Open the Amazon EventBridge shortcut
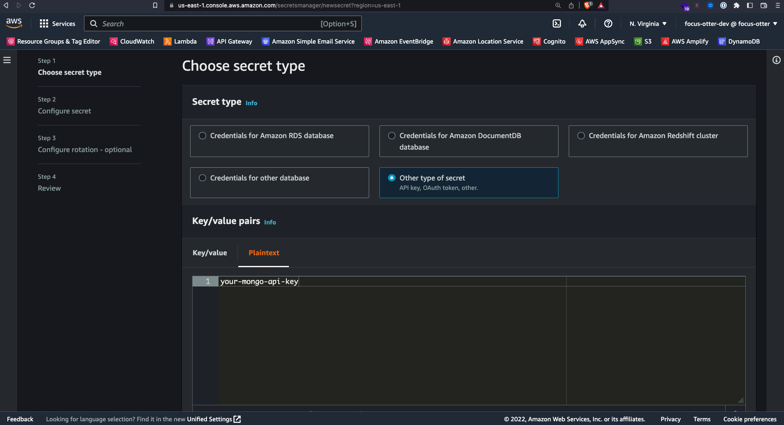The width and height of the screenshot is (784, 425). tap(399, 42)
